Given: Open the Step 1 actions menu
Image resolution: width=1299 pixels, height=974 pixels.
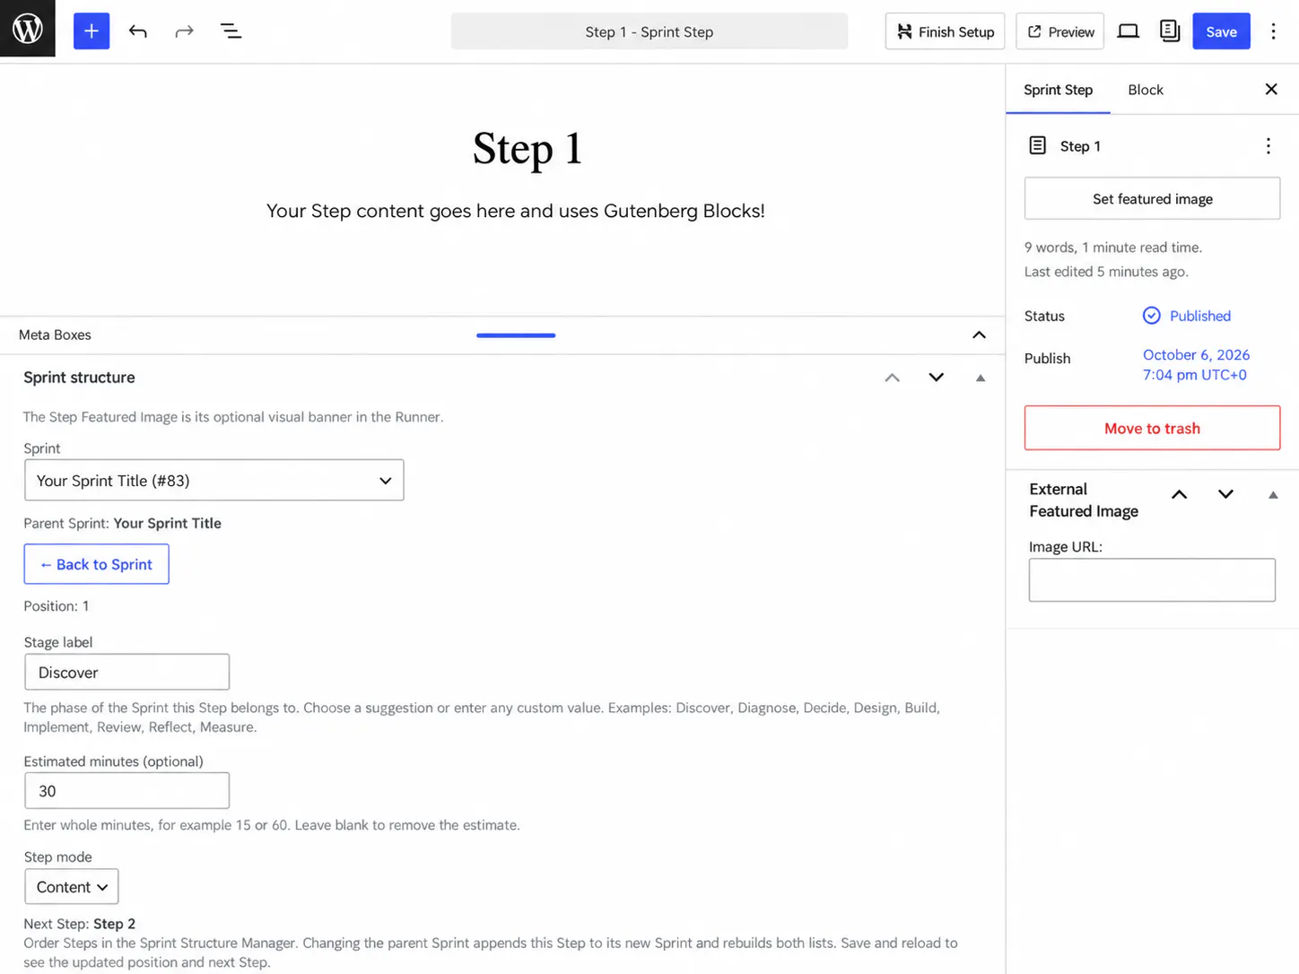Looking at the screenshot, I should 1268,146.
